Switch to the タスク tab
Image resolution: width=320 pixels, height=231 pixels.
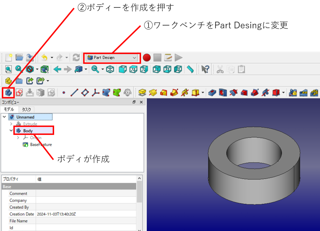(26, 109)
